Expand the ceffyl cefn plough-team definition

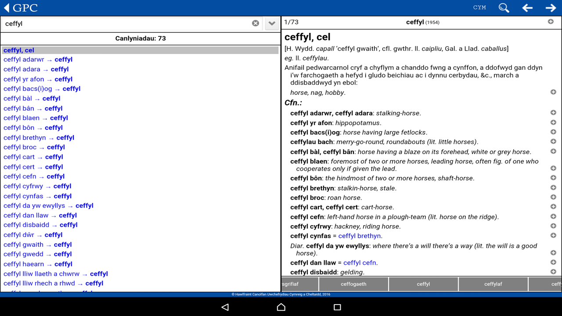coord(553,216)
